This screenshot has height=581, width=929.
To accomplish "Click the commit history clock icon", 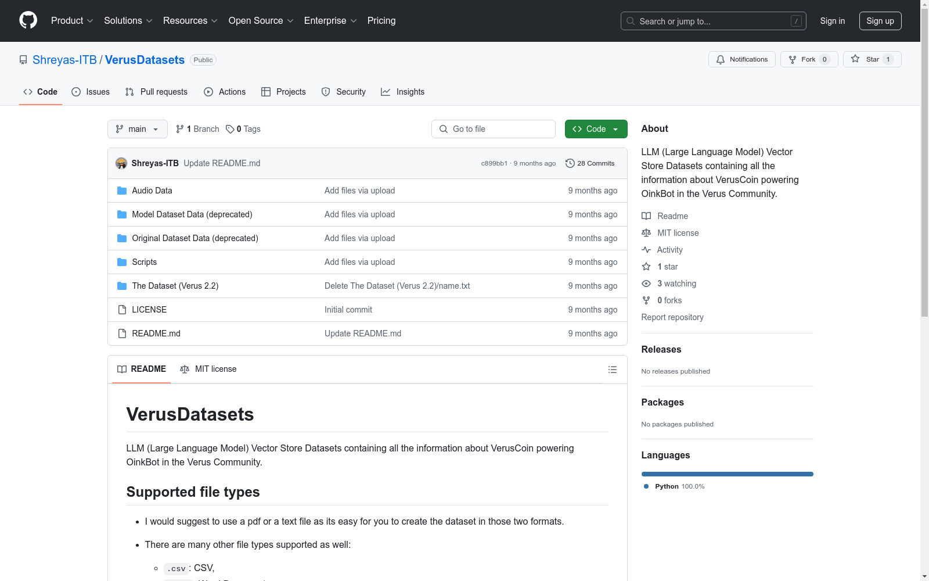I will [x=570, y=163].
